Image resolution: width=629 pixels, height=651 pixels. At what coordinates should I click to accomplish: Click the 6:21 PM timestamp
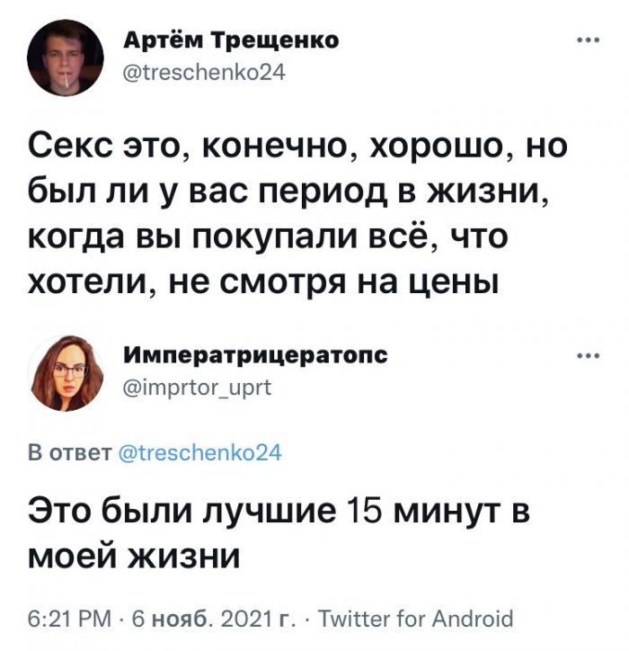[70, 619]
